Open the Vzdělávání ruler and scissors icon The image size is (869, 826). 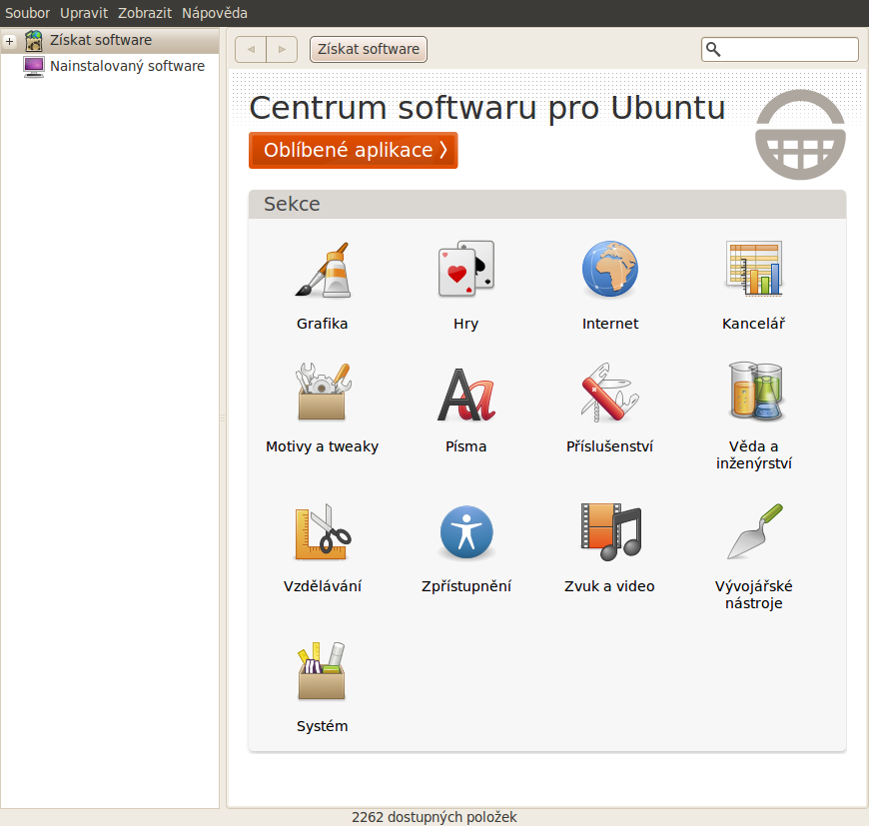(x=323, y=532)
